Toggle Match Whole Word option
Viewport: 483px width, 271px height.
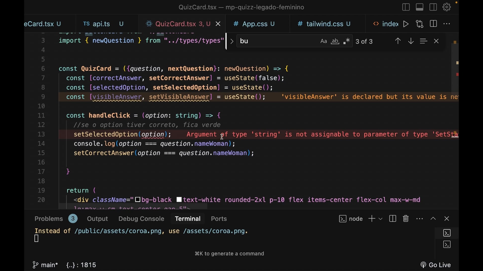(x=335, y=41)
